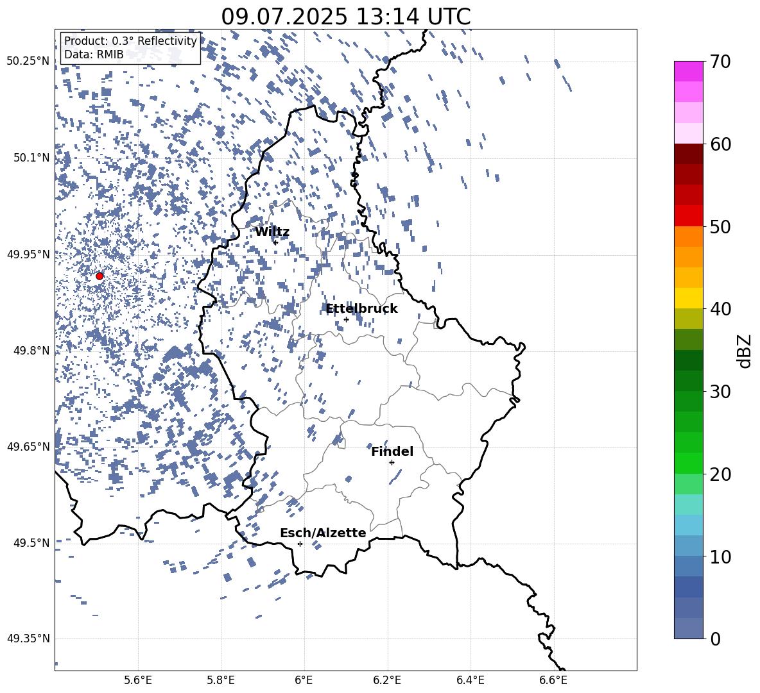This screenshot has width=760, height=693.
Task: Click the Ettelbruck city label
Action: (361, 309)
